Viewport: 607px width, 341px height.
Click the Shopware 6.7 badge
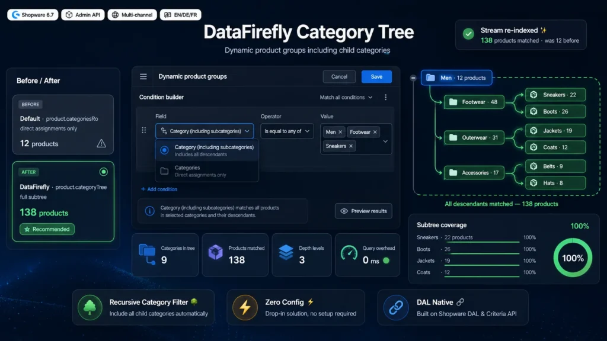tap(33, 15)
